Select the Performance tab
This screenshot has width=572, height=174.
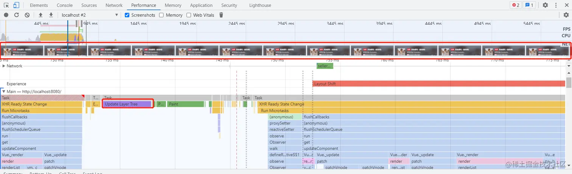click(x=144, y=5)
